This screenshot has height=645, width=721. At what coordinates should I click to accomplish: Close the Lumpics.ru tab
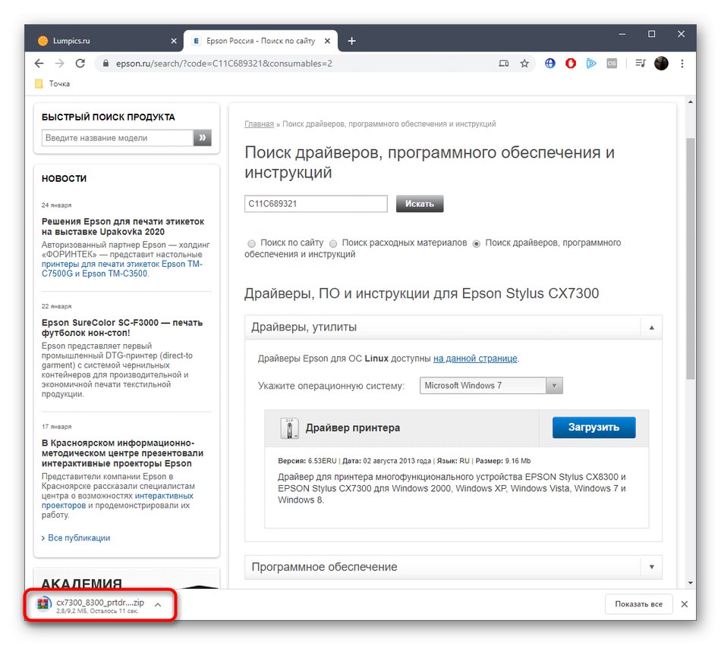coord(174,41)
